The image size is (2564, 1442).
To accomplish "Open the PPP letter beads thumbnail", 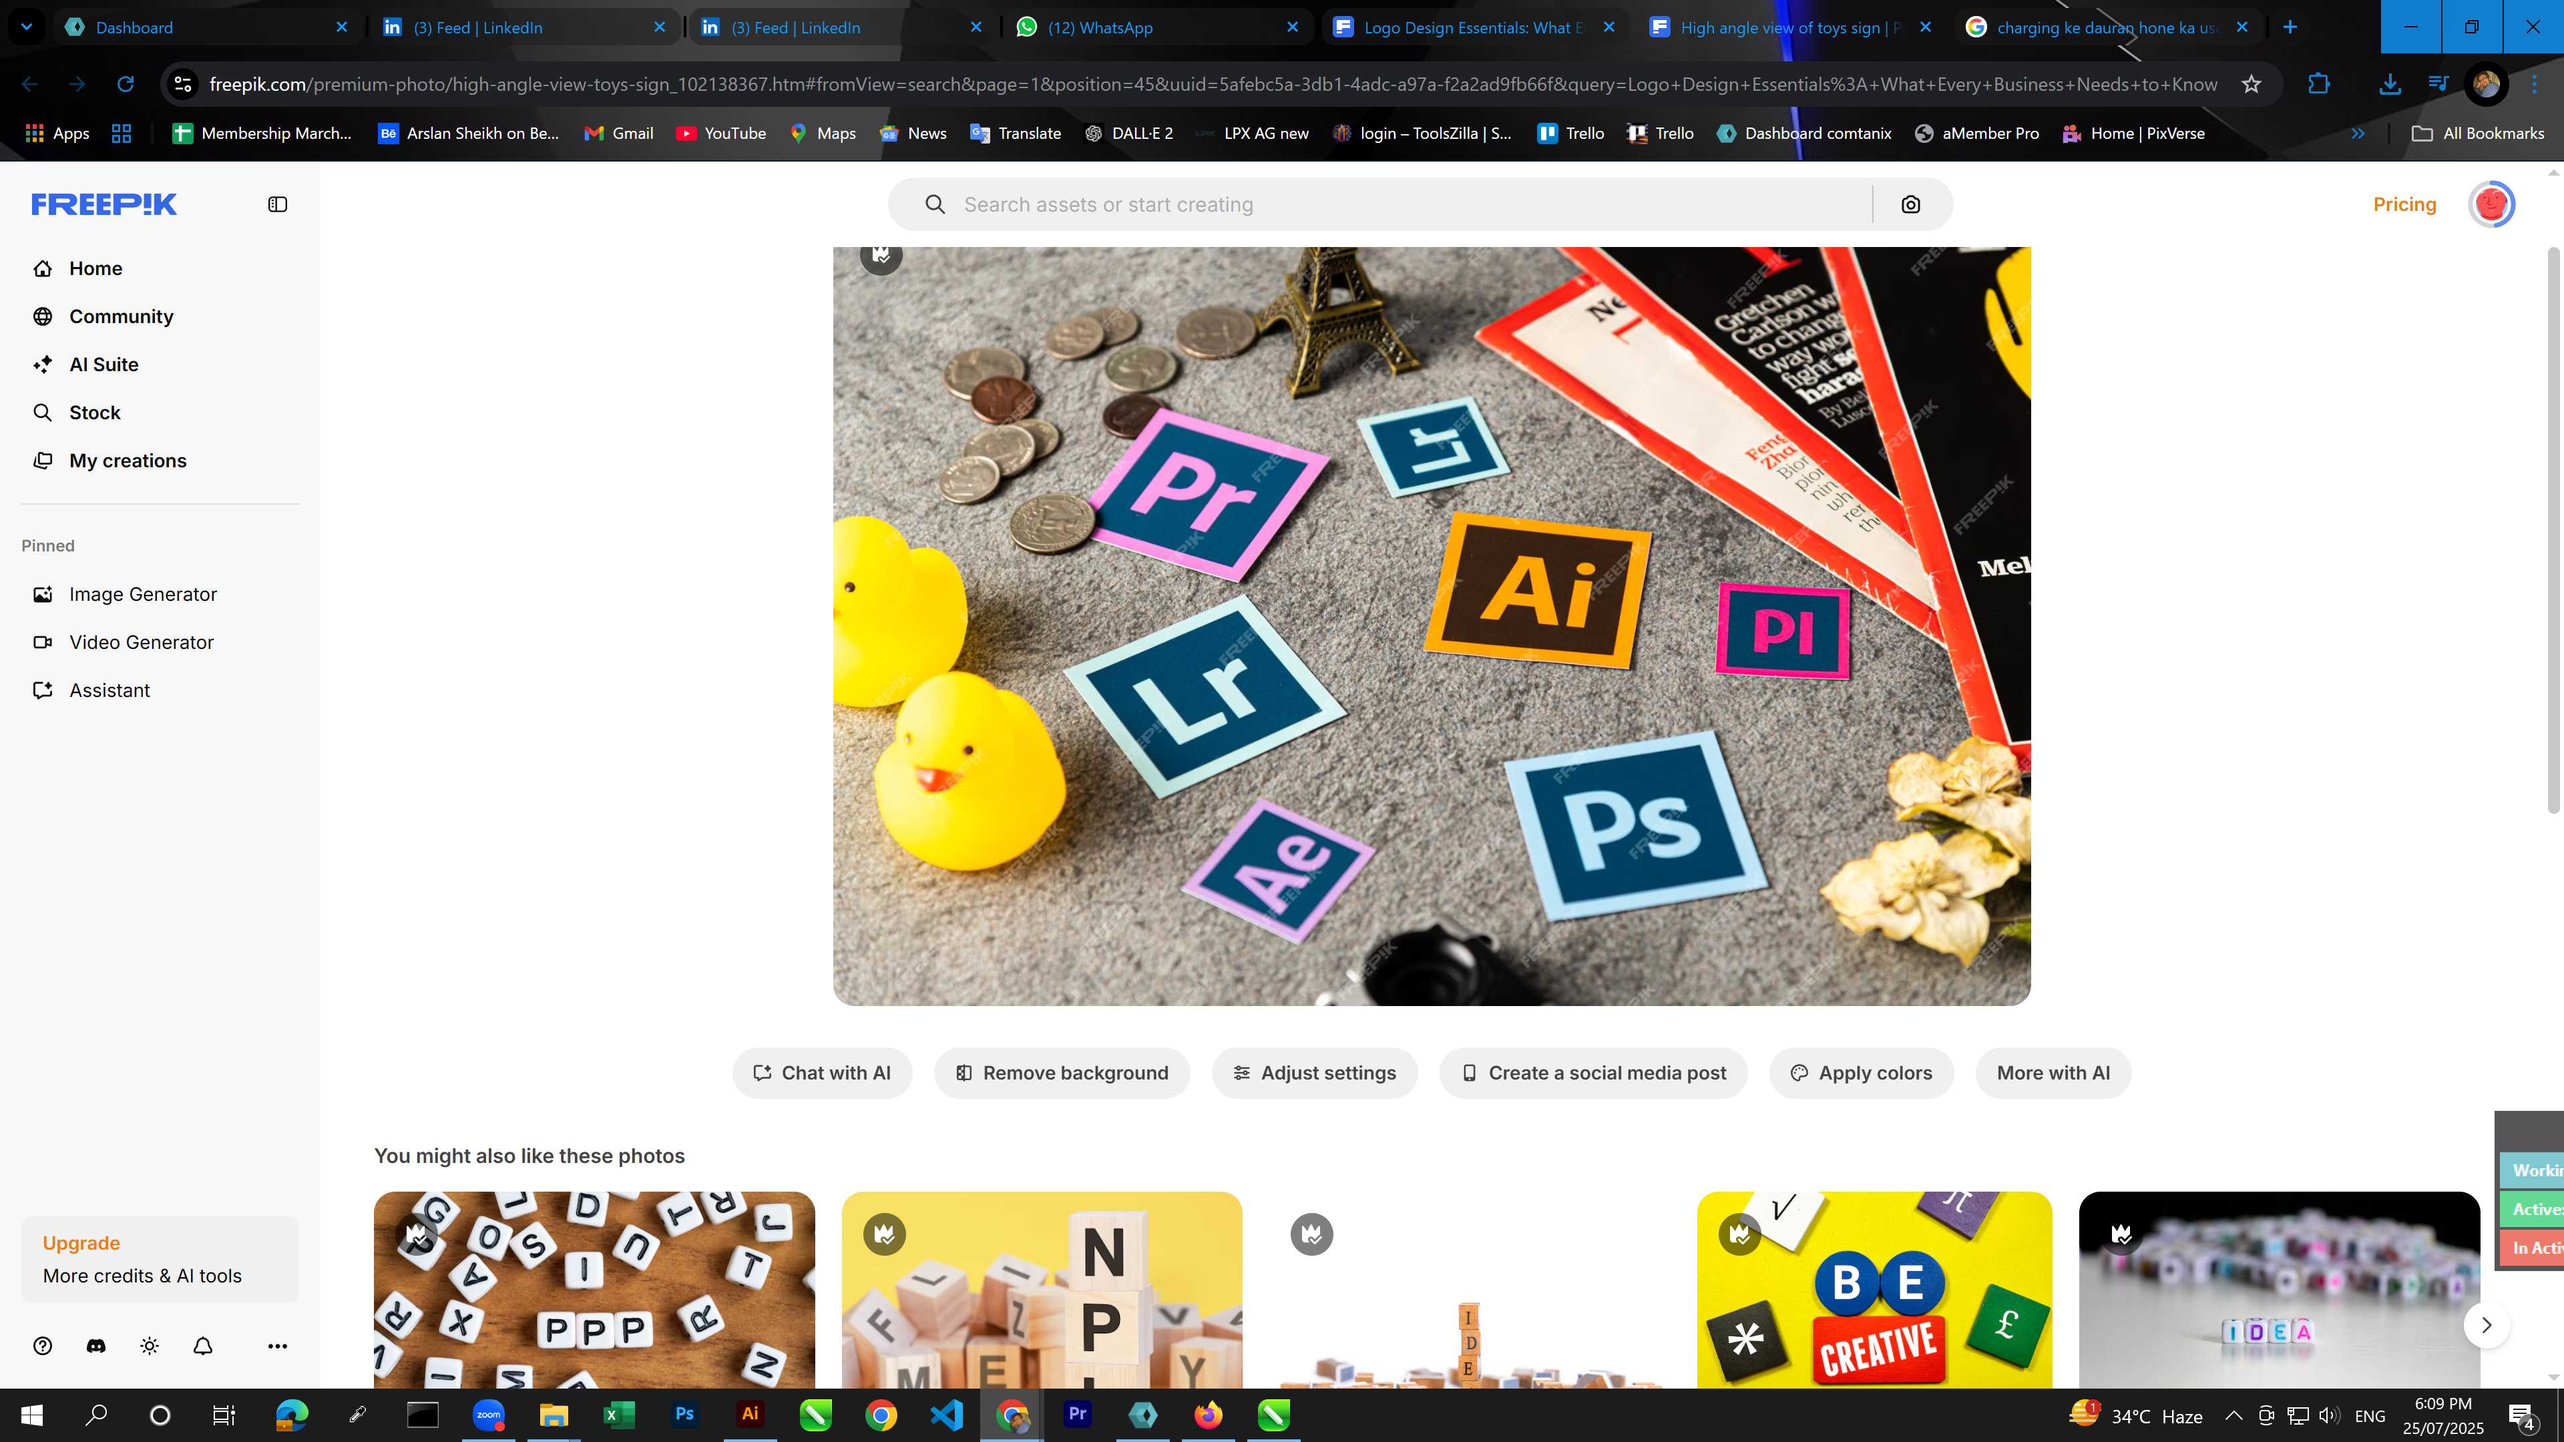I will pos(594,1290).
